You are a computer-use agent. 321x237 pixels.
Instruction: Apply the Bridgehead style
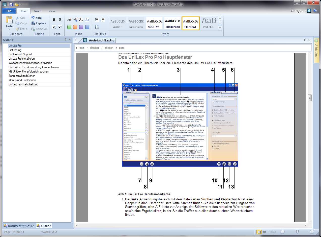tap(172, 23)
